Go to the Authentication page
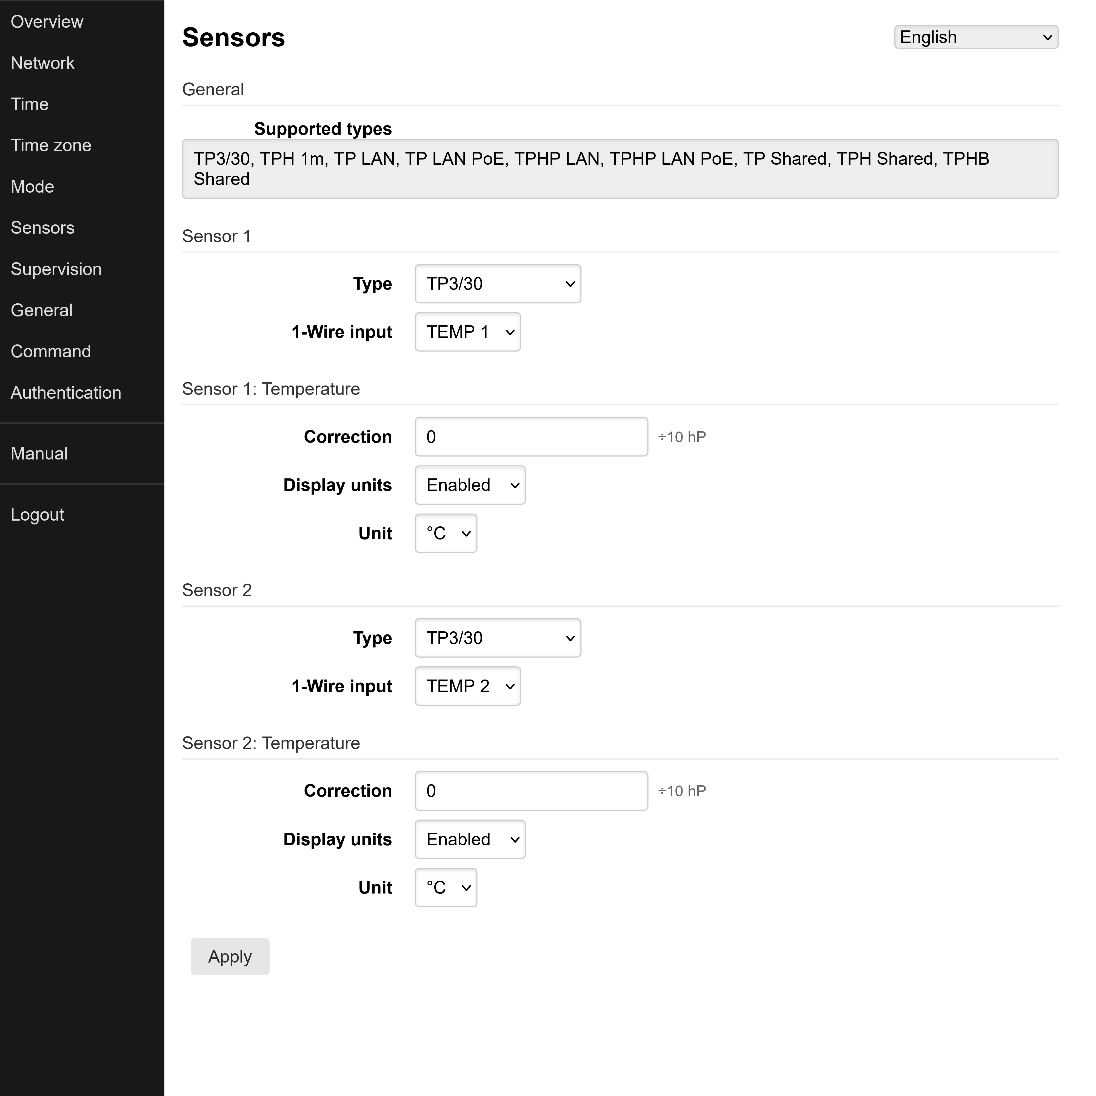 point(66,392)
